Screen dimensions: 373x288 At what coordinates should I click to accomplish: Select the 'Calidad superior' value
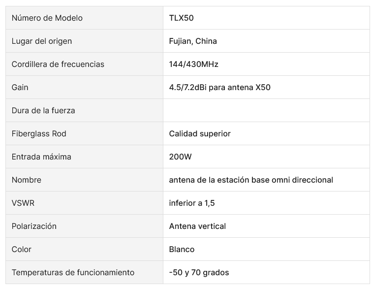[200, 134]
